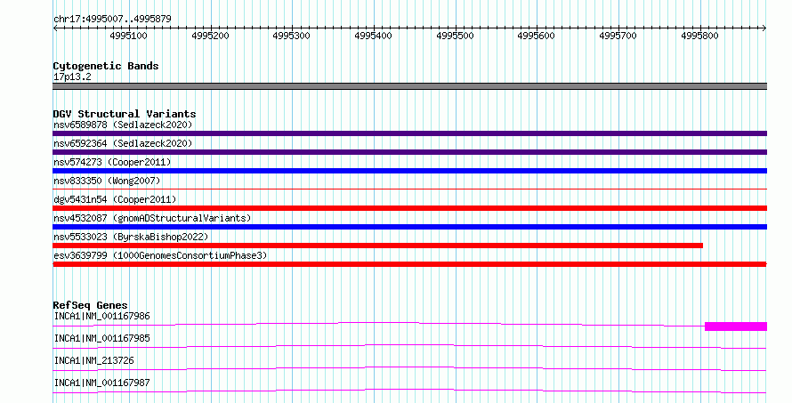Click ruler tick label 4995700

tap(618, 36)
